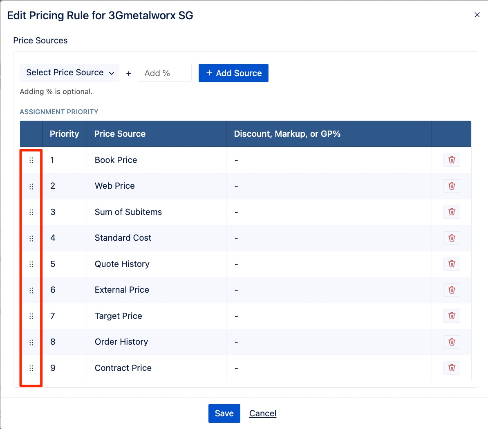Click the Priority column header
Image resolution: width=488 pixels, height=429 pixels.
65,134
